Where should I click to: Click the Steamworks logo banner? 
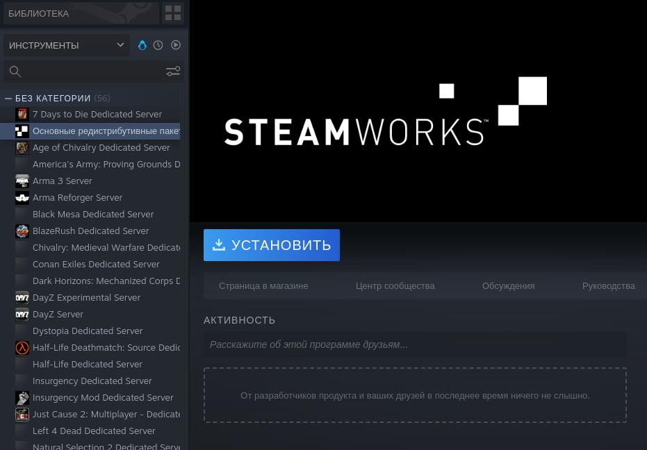pyautogui.click(x=386, y=111)
